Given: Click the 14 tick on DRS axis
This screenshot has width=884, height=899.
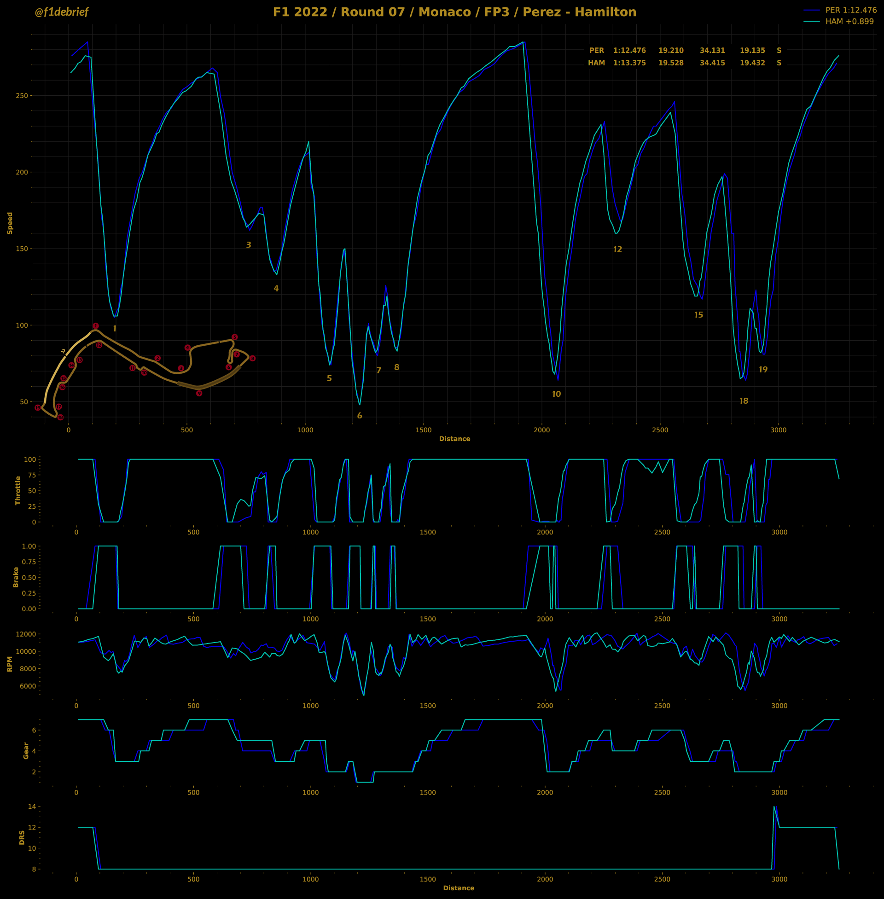Looking at the screenshot, I should coord(32,806).
